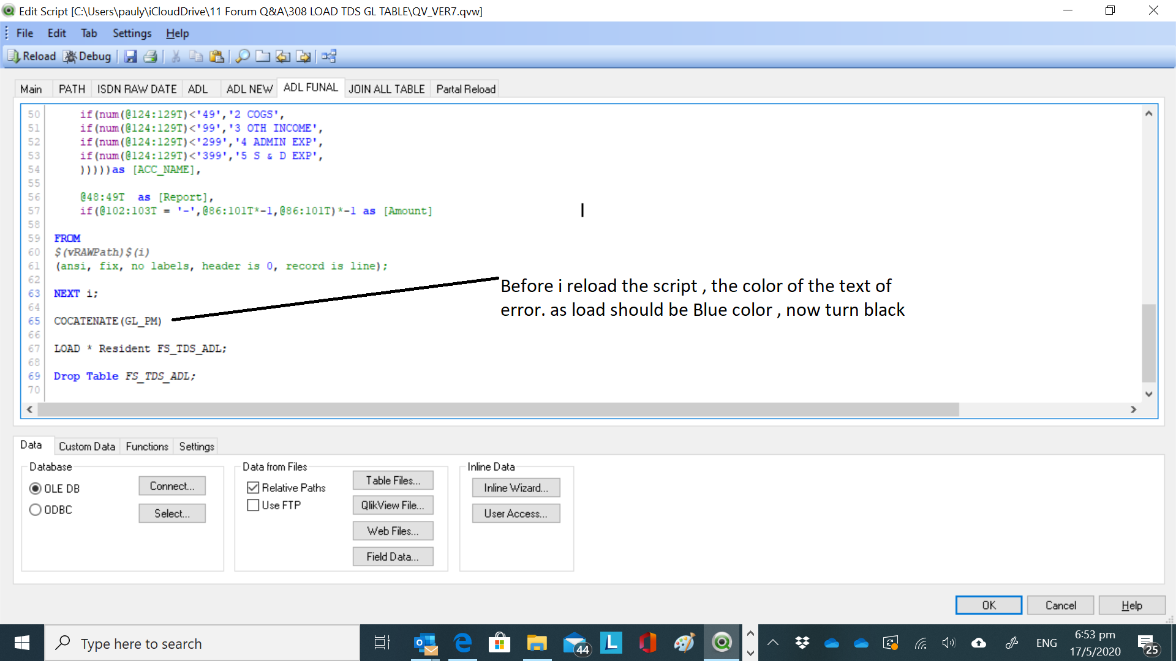Viewport: 1176px width, 661px height.
Task: Switch to the JOIN ALL TABLE tab
Action: point(386,89)
